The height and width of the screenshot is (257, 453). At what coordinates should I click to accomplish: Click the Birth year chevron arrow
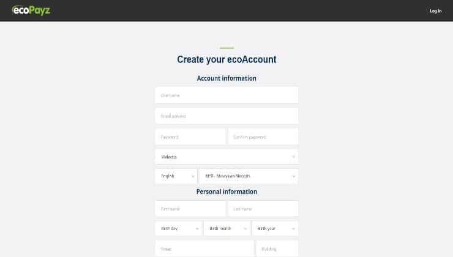(293, 229)
